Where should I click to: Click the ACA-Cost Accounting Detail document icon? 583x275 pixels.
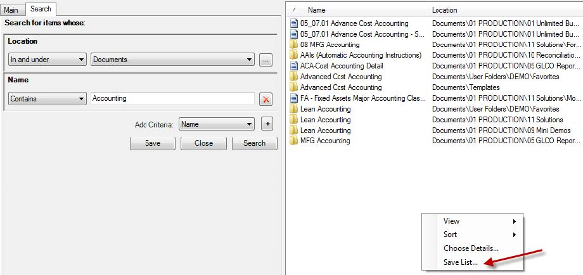pos(293,66)
